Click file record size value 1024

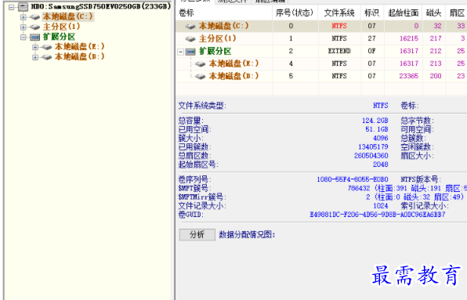click(381, 206)
